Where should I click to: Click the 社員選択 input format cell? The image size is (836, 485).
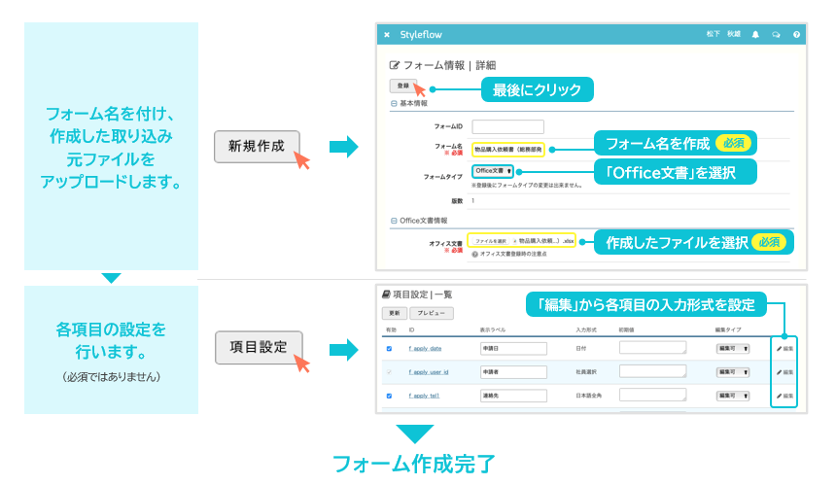586,372
